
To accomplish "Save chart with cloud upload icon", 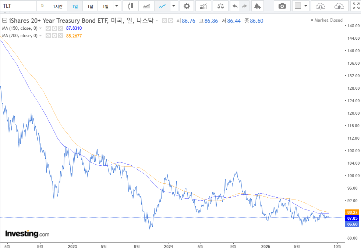I will coord(339,6).
